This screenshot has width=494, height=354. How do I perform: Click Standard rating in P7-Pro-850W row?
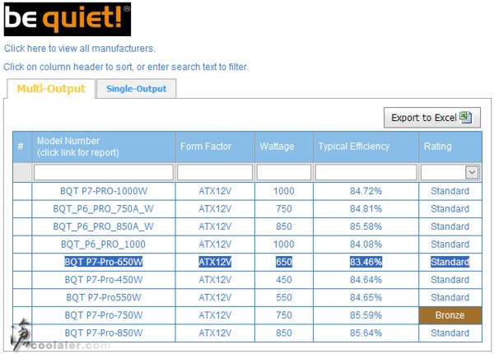[x=450, y=333]
